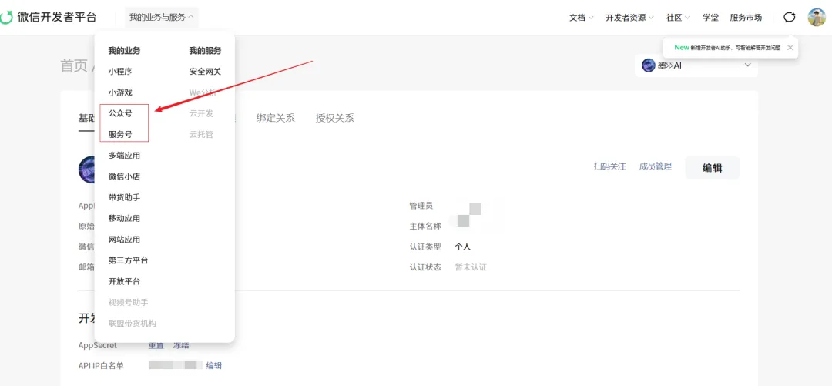The width and height of the screenshot is (832, 386).
Task: Switch to the 绑定关系 tab
Action: [x=275, y=118]
